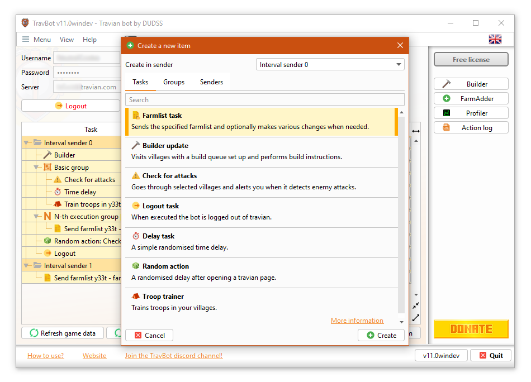This screenshot has height=382, width=531.
Task: Click the Random action dice icon
Action: click(x=136, y=266)
